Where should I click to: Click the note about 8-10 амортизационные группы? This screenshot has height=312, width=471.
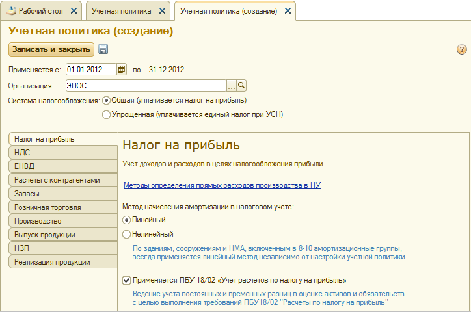point(269,253)
